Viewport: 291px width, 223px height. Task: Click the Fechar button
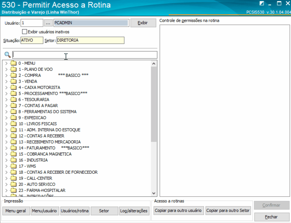pos(271,217)
